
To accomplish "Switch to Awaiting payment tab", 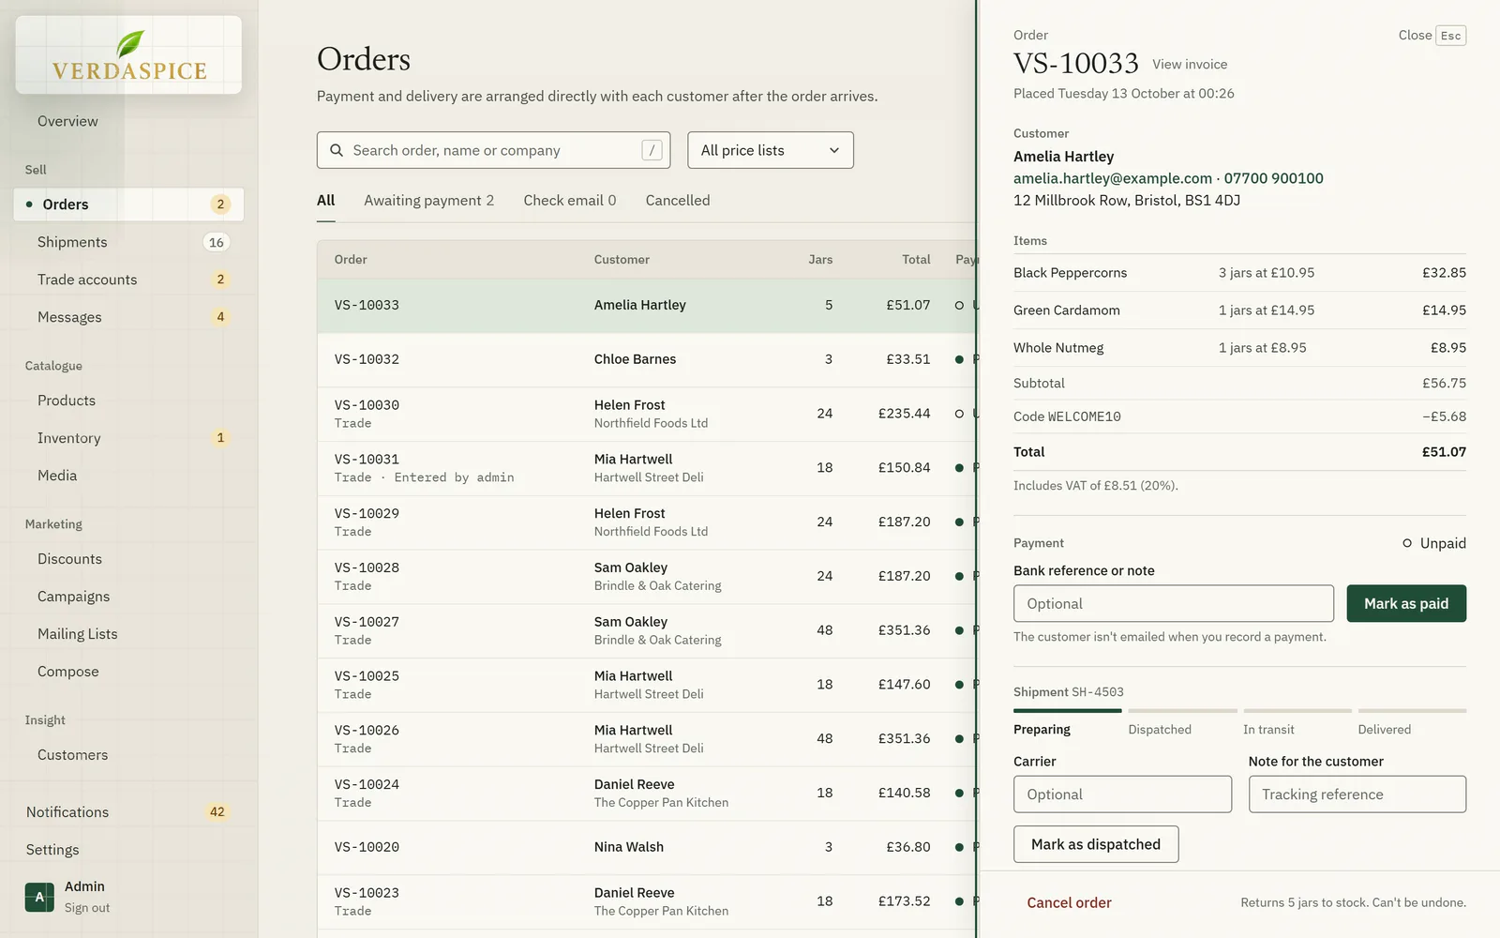I will (428, 201).
